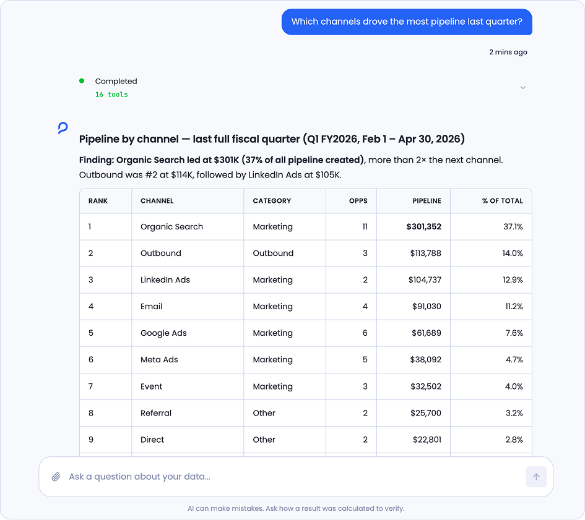Select the Referral channel cell
Screen dimensions: 585x520
tap(188, 413)
